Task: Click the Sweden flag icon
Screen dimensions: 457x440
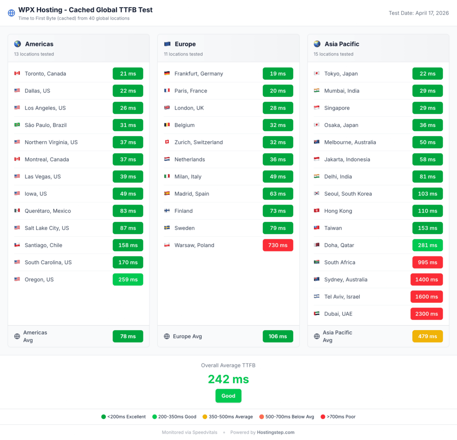Action: click(x=167, y=228)
